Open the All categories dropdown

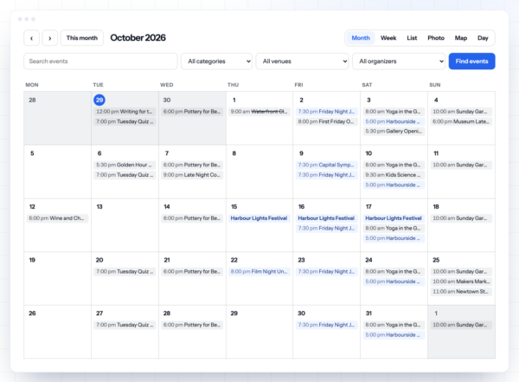click(217, 62)
